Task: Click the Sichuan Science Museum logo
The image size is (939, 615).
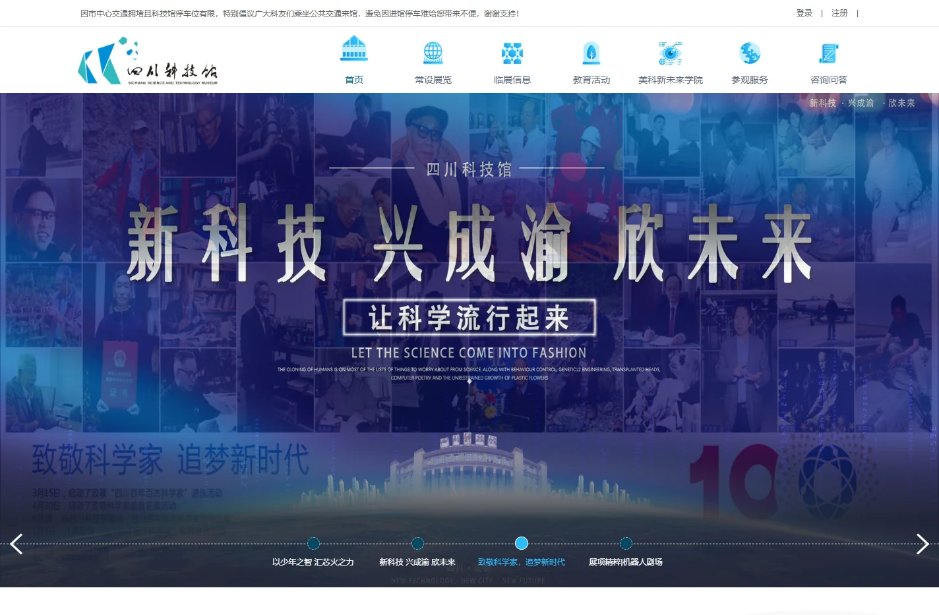Action: 148,61
